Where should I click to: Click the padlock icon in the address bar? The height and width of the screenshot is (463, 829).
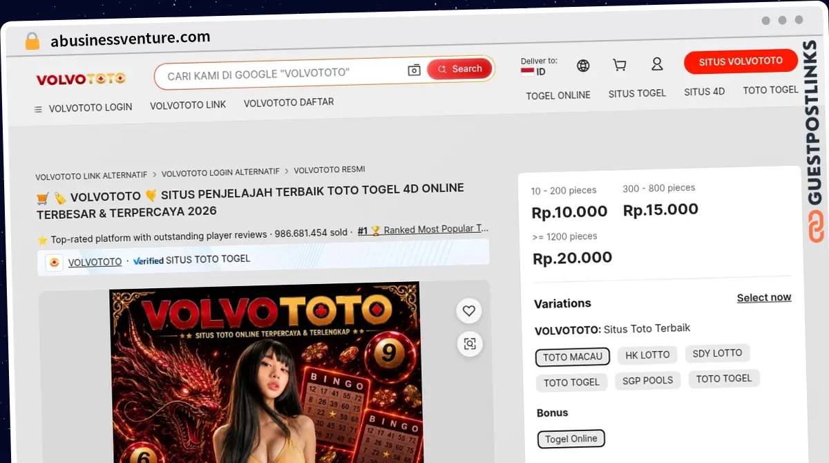(x=32, y=41)
